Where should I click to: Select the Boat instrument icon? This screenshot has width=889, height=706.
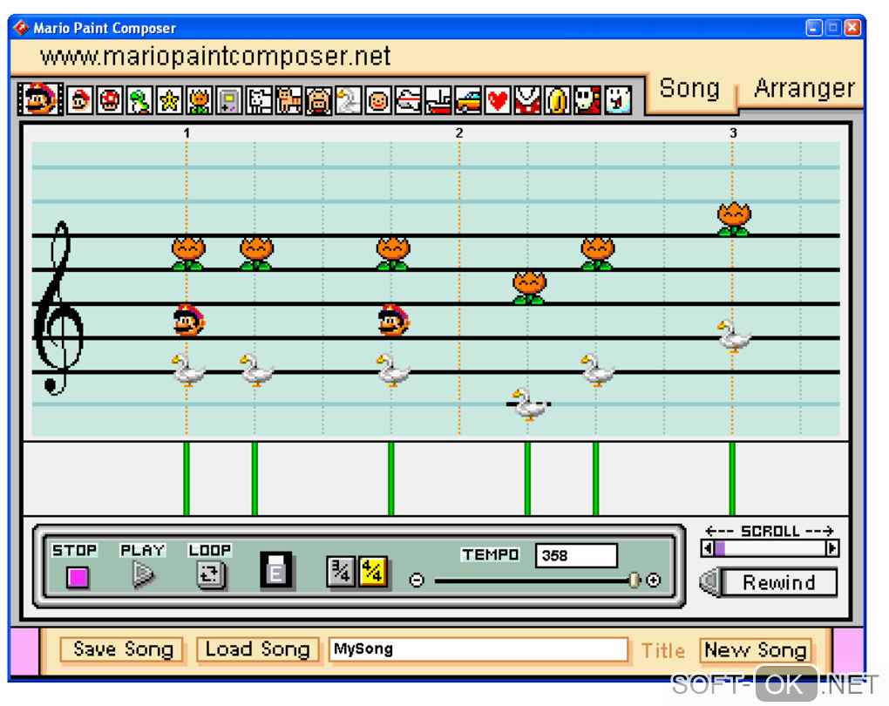438,101
